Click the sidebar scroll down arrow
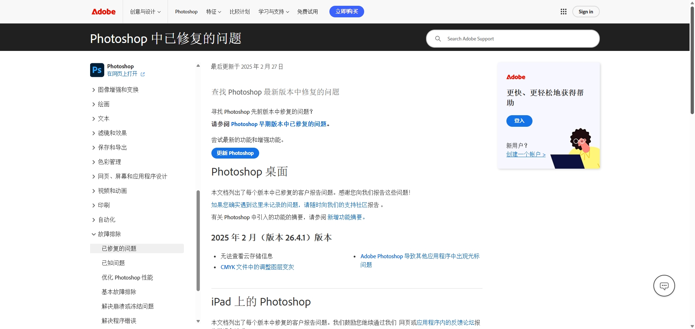This screenshot has width=695, height=329. pos(198,321)
